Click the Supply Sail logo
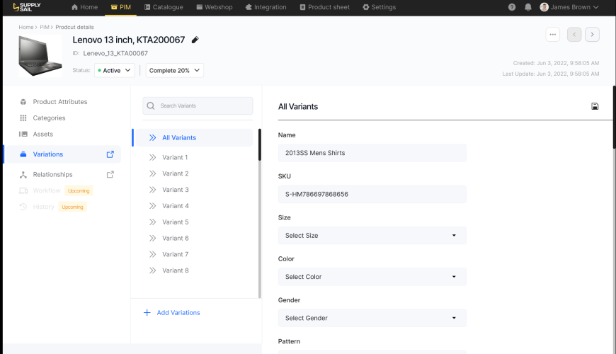This screenshot has width=616, height=354. click(27, 7)
